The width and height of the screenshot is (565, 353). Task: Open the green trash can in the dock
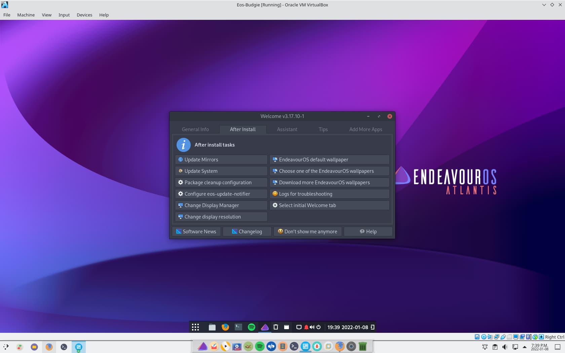pos(363,346)
